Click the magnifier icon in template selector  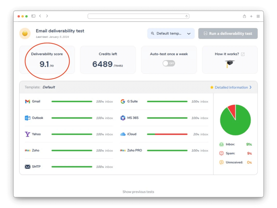153,33
